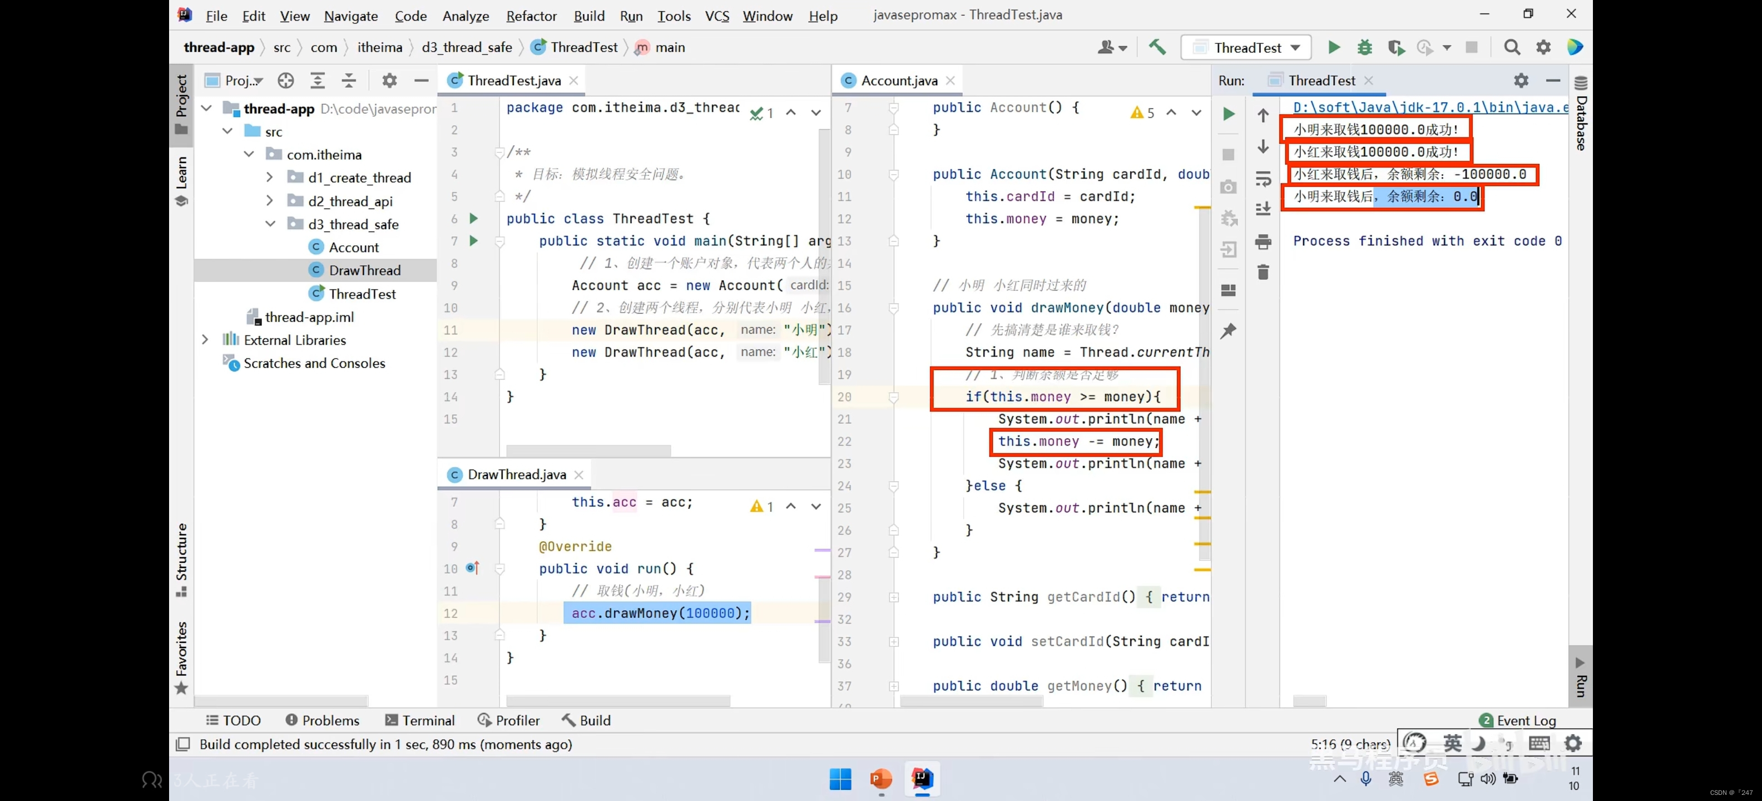Hide Run panel with minus icon
This screenshot has height=801, width=1762.
tap(1553, 81)
